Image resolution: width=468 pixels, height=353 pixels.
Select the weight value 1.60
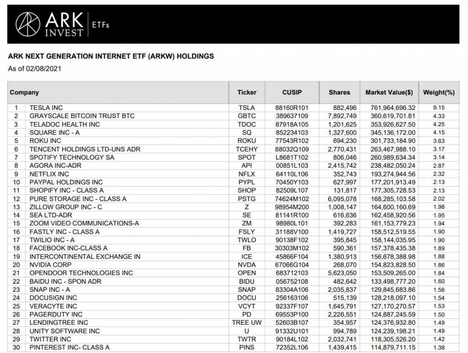[x=439, y=281]
